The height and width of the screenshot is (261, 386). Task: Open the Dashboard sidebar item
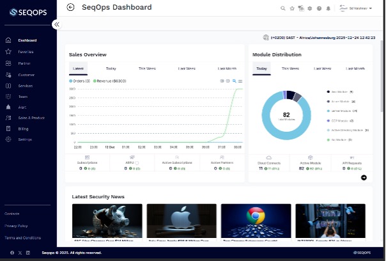pyautogui.click(x=27, y=40)
